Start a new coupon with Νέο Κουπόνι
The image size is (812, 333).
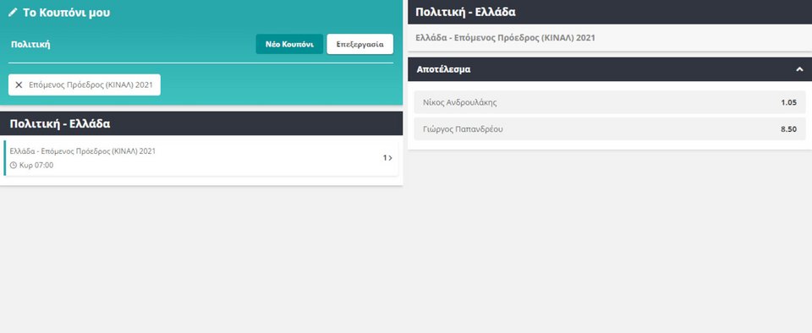coord(289,44)
